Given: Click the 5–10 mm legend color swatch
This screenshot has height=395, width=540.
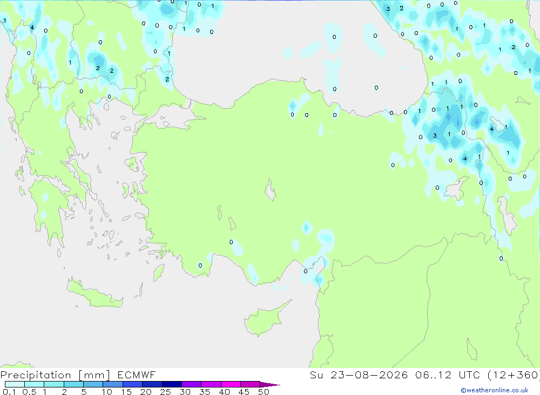Looking at the screenshot, I should [x=93, y=384].
